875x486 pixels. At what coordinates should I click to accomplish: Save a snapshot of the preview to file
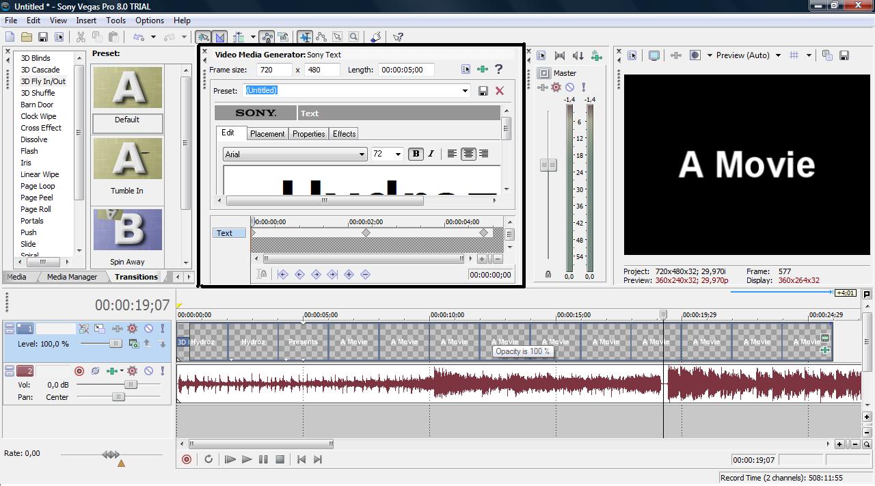[x=844, y=55]
